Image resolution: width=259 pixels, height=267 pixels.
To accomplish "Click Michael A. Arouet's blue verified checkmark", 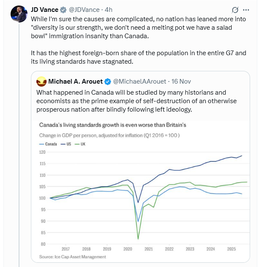I will [108, 81].
